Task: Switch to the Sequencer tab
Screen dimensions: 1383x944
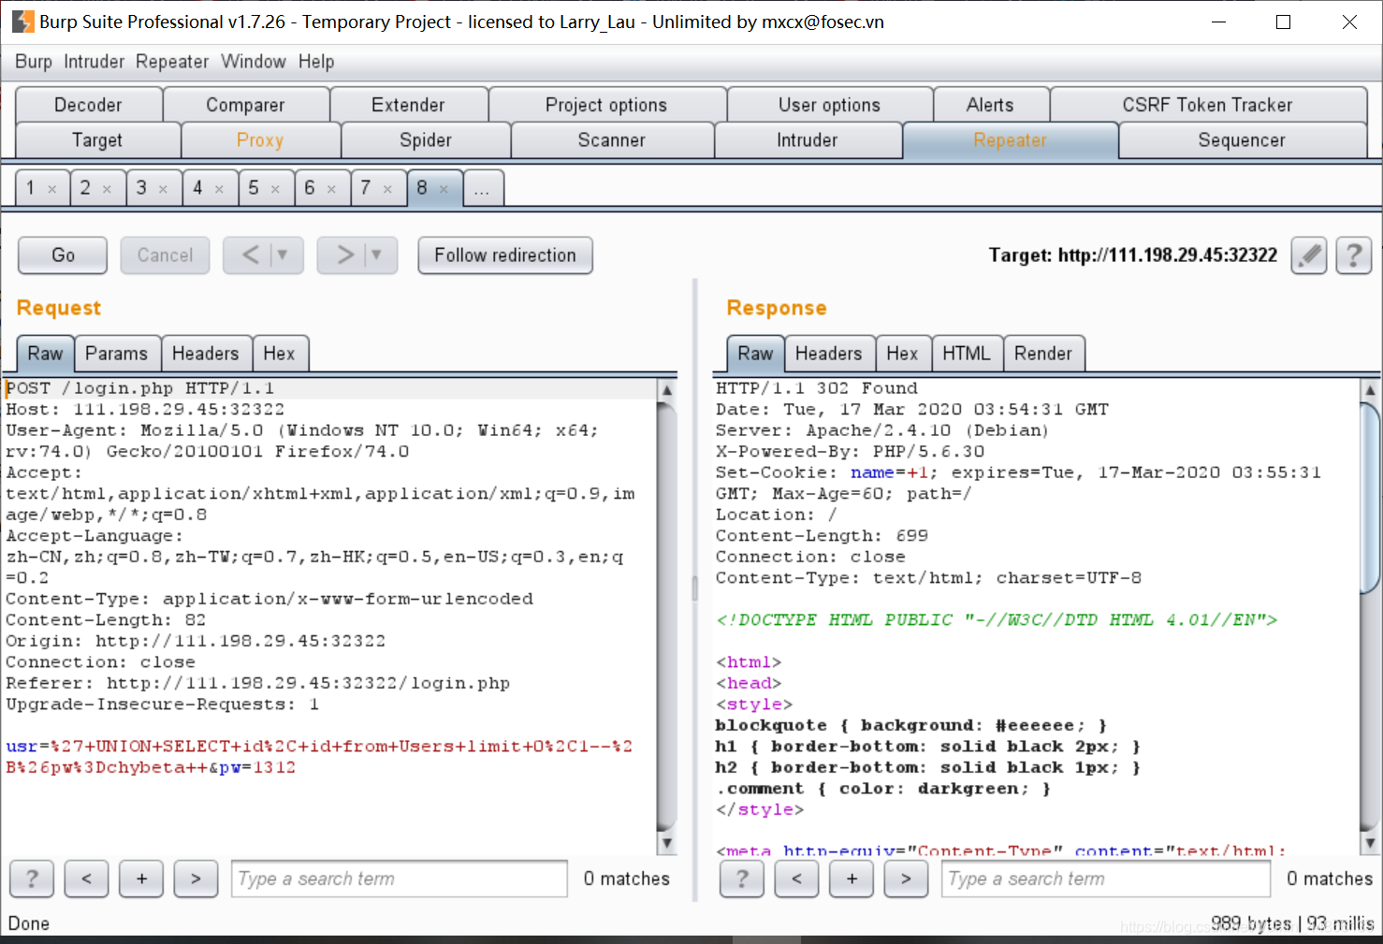Action: point(1243,140)
